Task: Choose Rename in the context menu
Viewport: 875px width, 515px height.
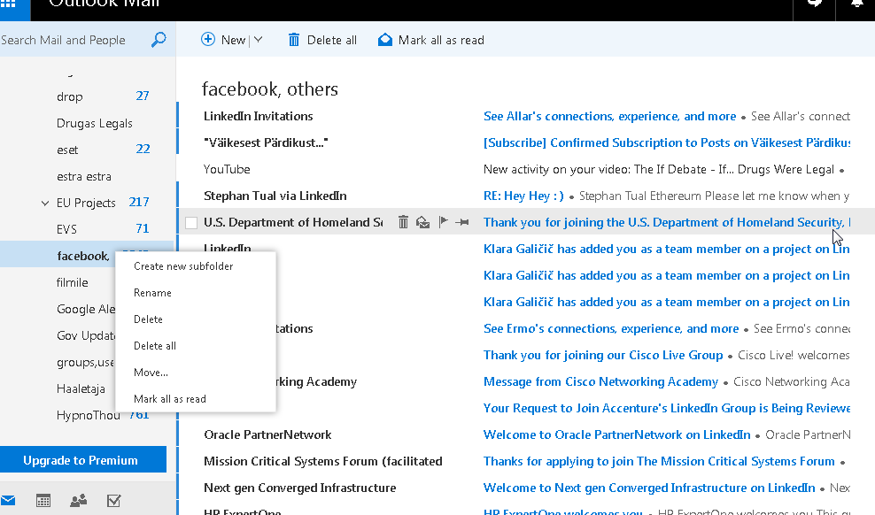Action: 153,293
